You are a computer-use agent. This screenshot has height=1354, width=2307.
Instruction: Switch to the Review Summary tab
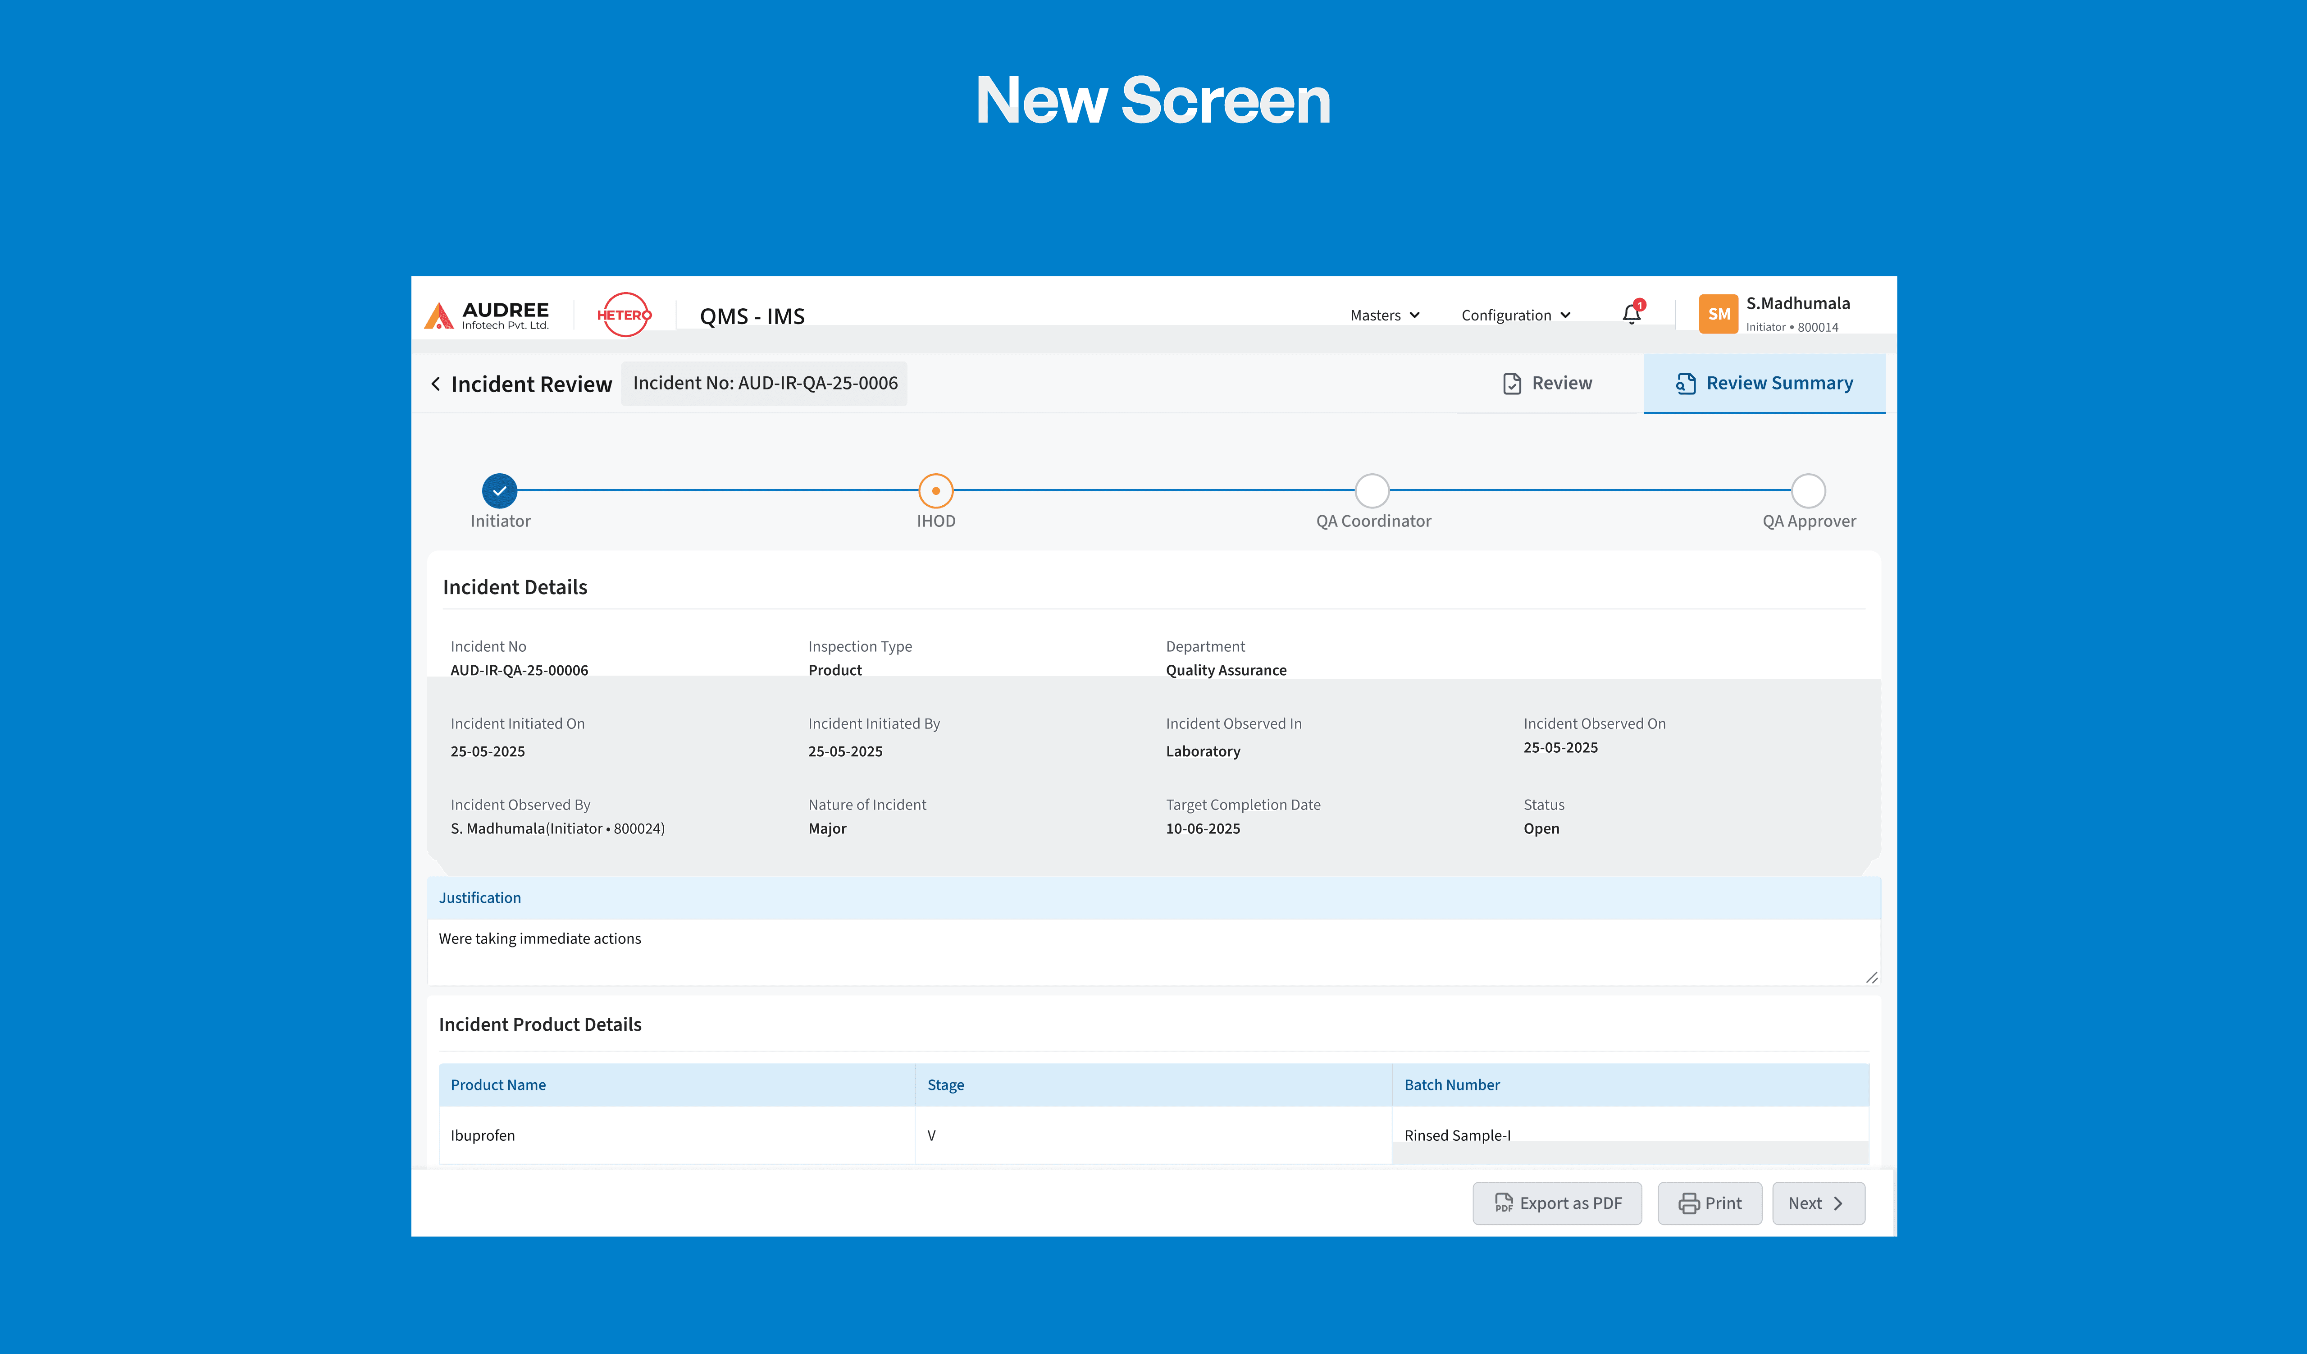coord(1763,384)
